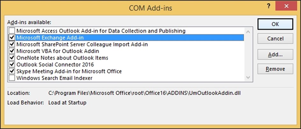The image size is (301, 129).
Task: Click the help question mark icon
Action: (x=269, y=6)
